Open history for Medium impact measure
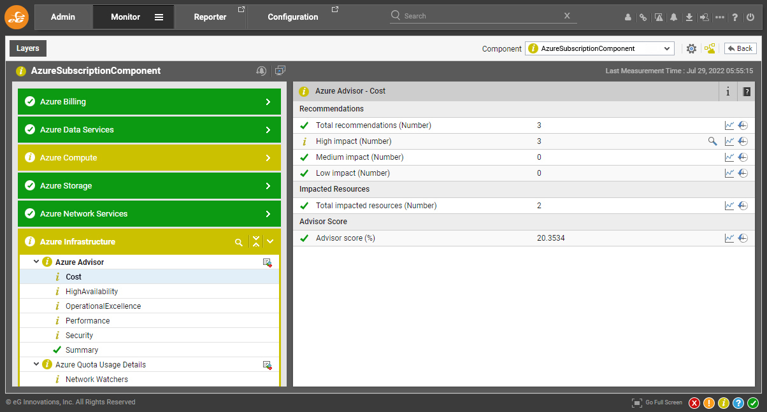This screenshot has width=767, height=412. pyautogui.click(x=743, y=157)
